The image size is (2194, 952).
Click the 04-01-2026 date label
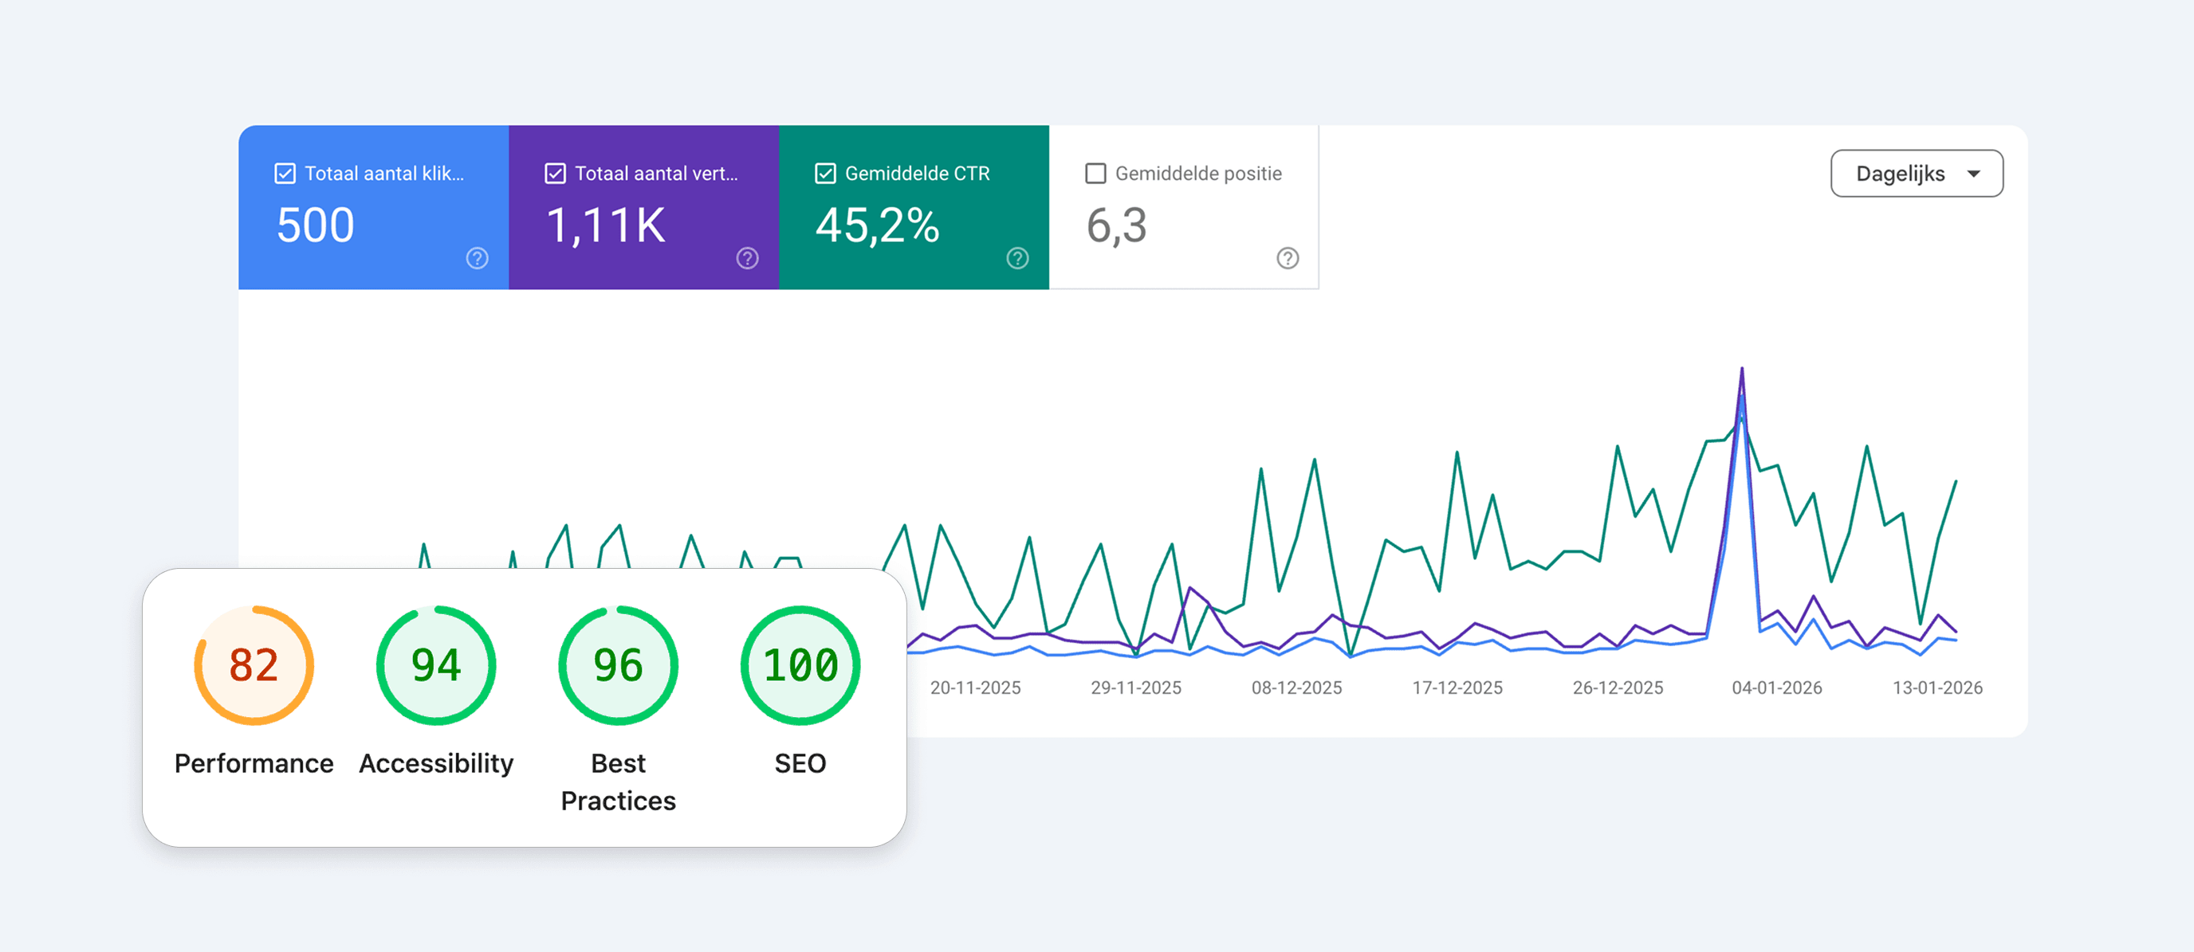coord(1777,688)
